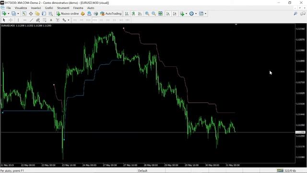The image size is (307, 173).
Task: Expand the New Chart dropdown arrow
Action: click(8, 13)
